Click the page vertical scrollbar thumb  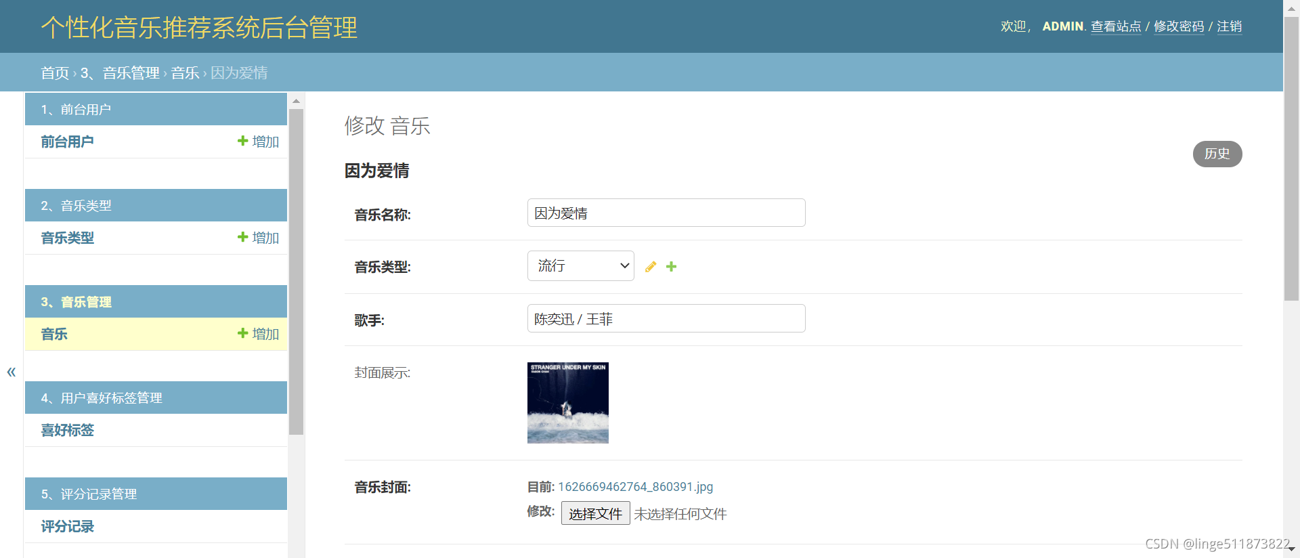click(x=1292, y=158)
